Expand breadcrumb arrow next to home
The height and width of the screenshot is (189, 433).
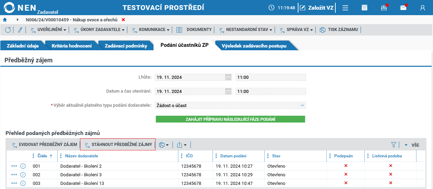click(x=18, y=20)
